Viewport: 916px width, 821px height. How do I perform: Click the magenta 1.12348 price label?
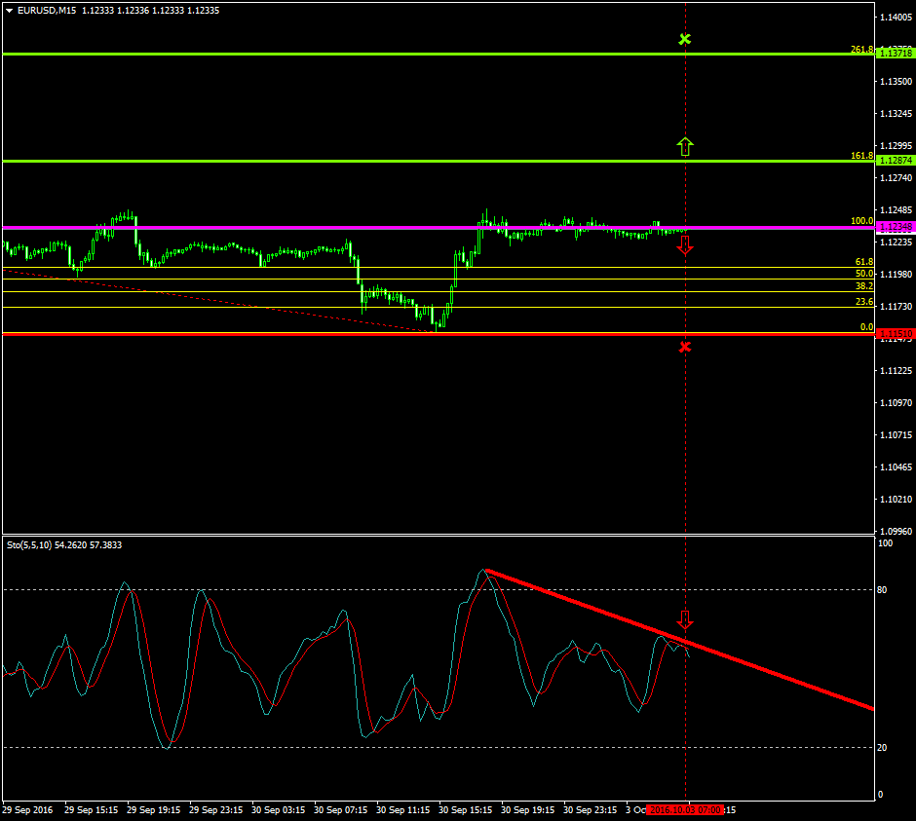[x=895, y=227]
